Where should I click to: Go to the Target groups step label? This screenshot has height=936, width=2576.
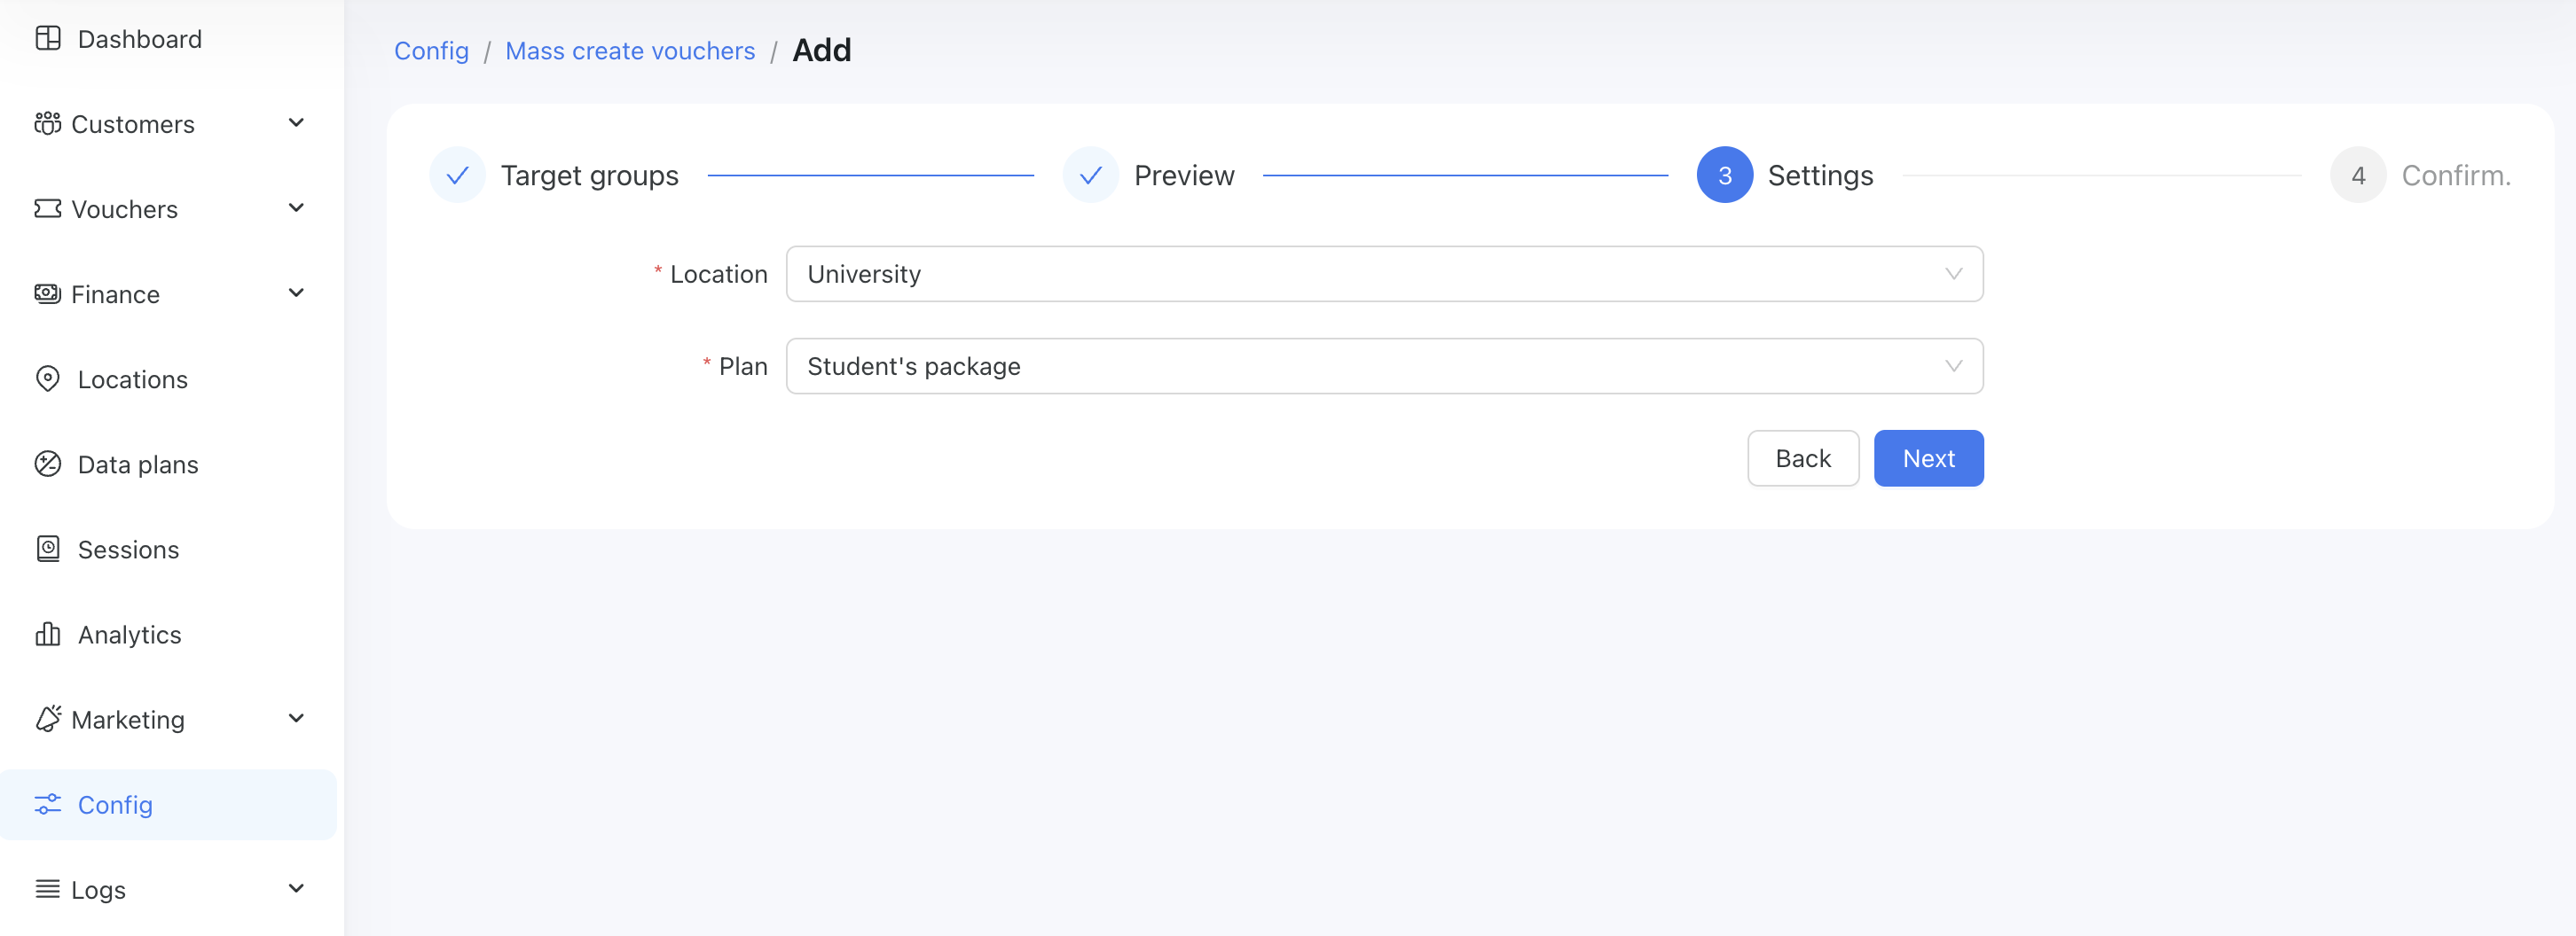click(589, 175)
